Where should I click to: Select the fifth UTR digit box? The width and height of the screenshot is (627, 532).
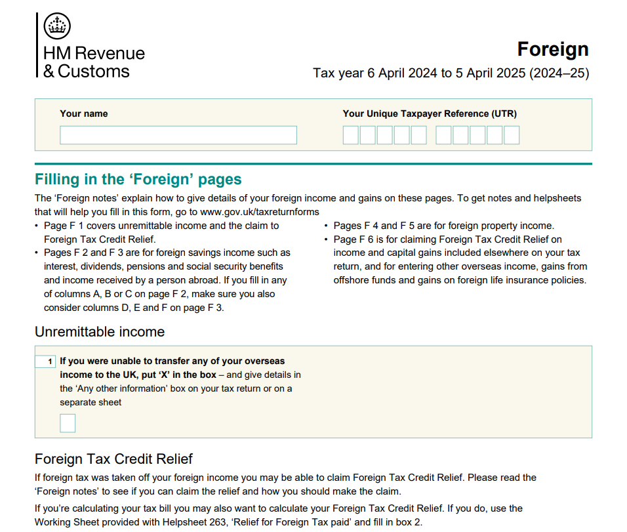418,135
